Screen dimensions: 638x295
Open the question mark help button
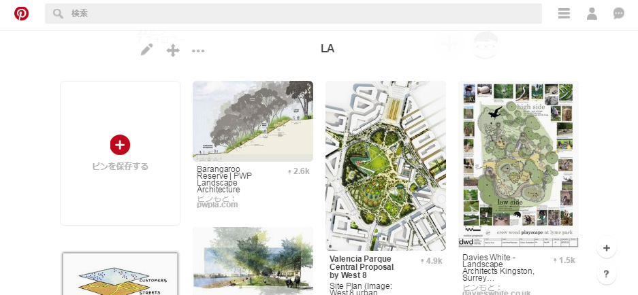[606, 275]
